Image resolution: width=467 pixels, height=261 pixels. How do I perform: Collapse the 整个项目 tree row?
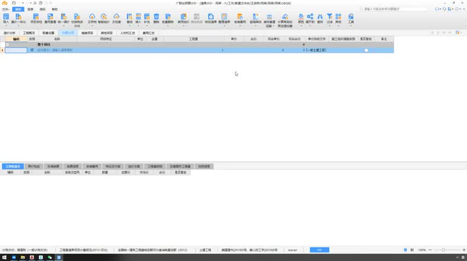click(x=8, y=45)
